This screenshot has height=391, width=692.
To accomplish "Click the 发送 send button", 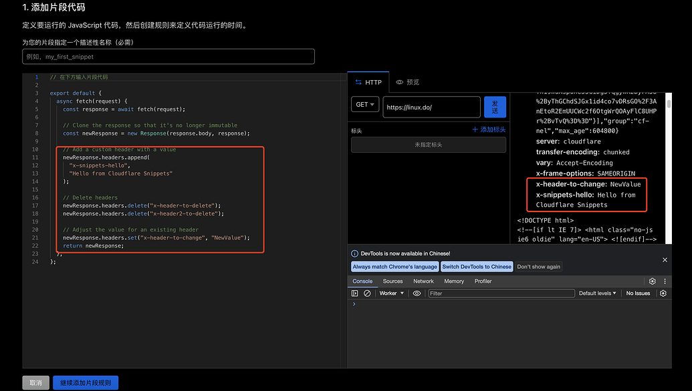I will pos(495,107).
